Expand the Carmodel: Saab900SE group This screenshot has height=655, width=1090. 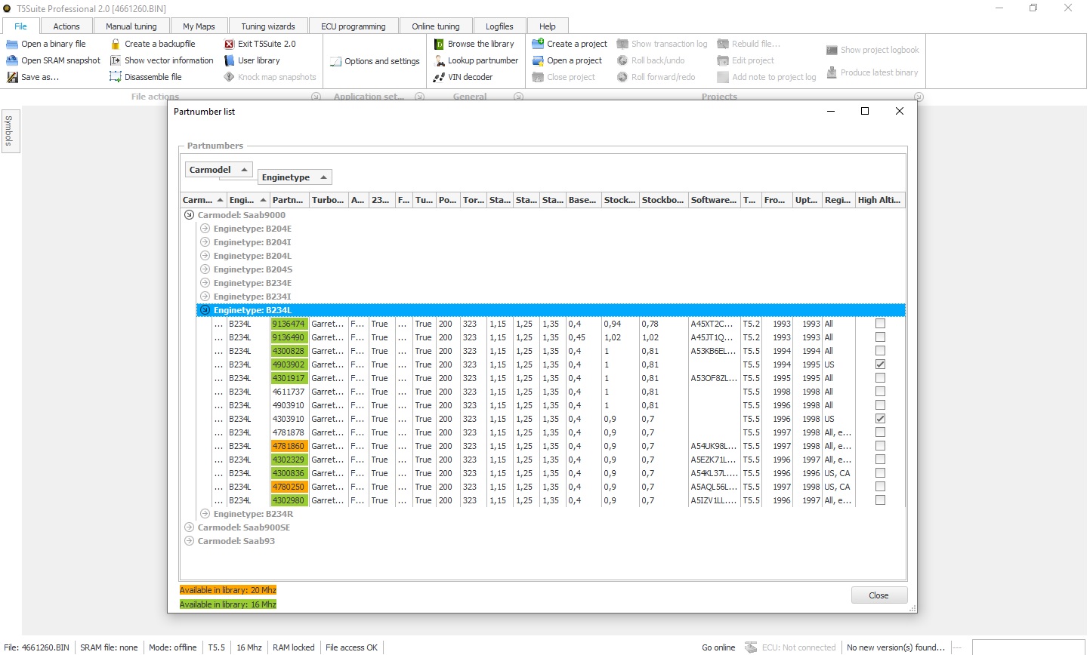click(189, 527)
